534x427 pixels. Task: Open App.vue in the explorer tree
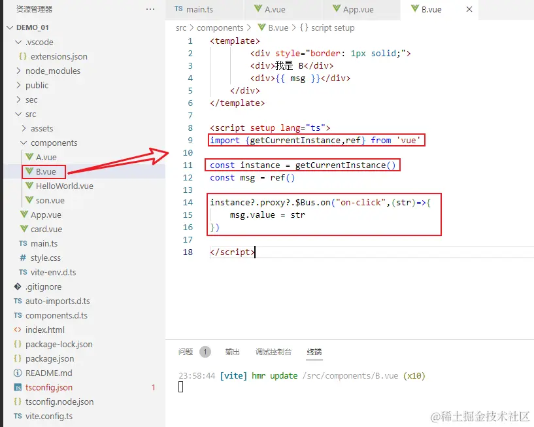point(46,214)
